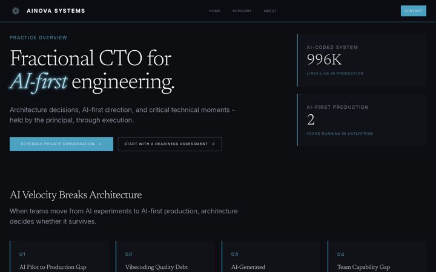Viewport: 436px width, 272px height.
Task: Click the glowing AI-first headline text
Action: [x=38, y=82]
